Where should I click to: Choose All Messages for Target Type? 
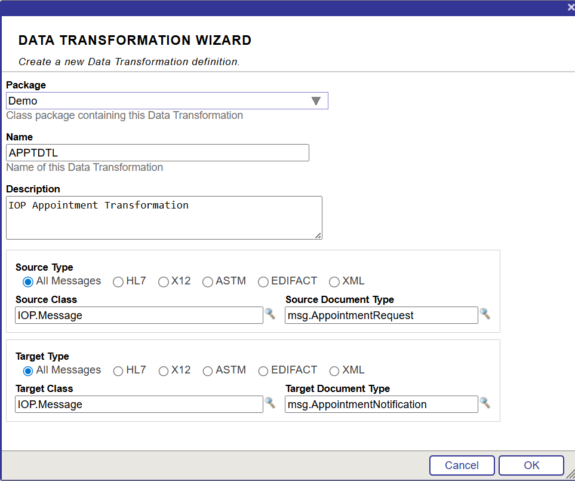pyautogui.click(x=28, y=371)
